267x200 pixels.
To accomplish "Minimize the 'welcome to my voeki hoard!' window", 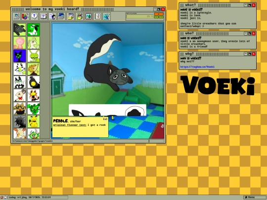I will pyautogui.click(x=155, y=9).
